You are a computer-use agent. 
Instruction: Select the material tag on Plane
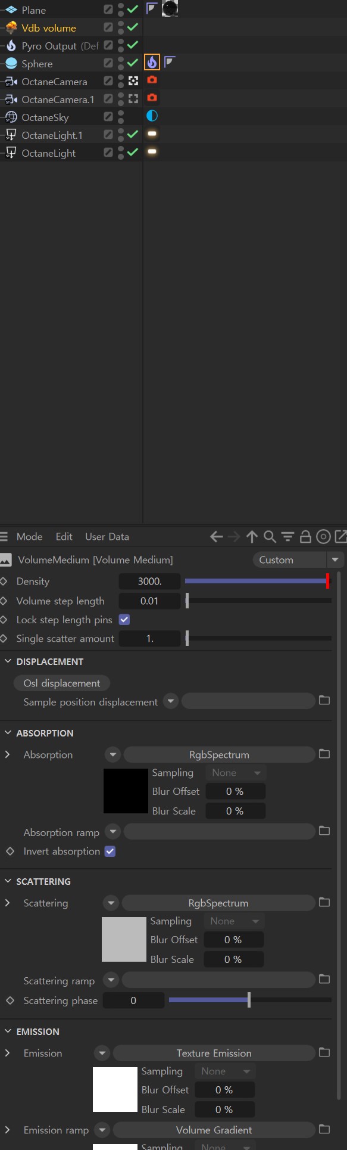click(170, 8)
